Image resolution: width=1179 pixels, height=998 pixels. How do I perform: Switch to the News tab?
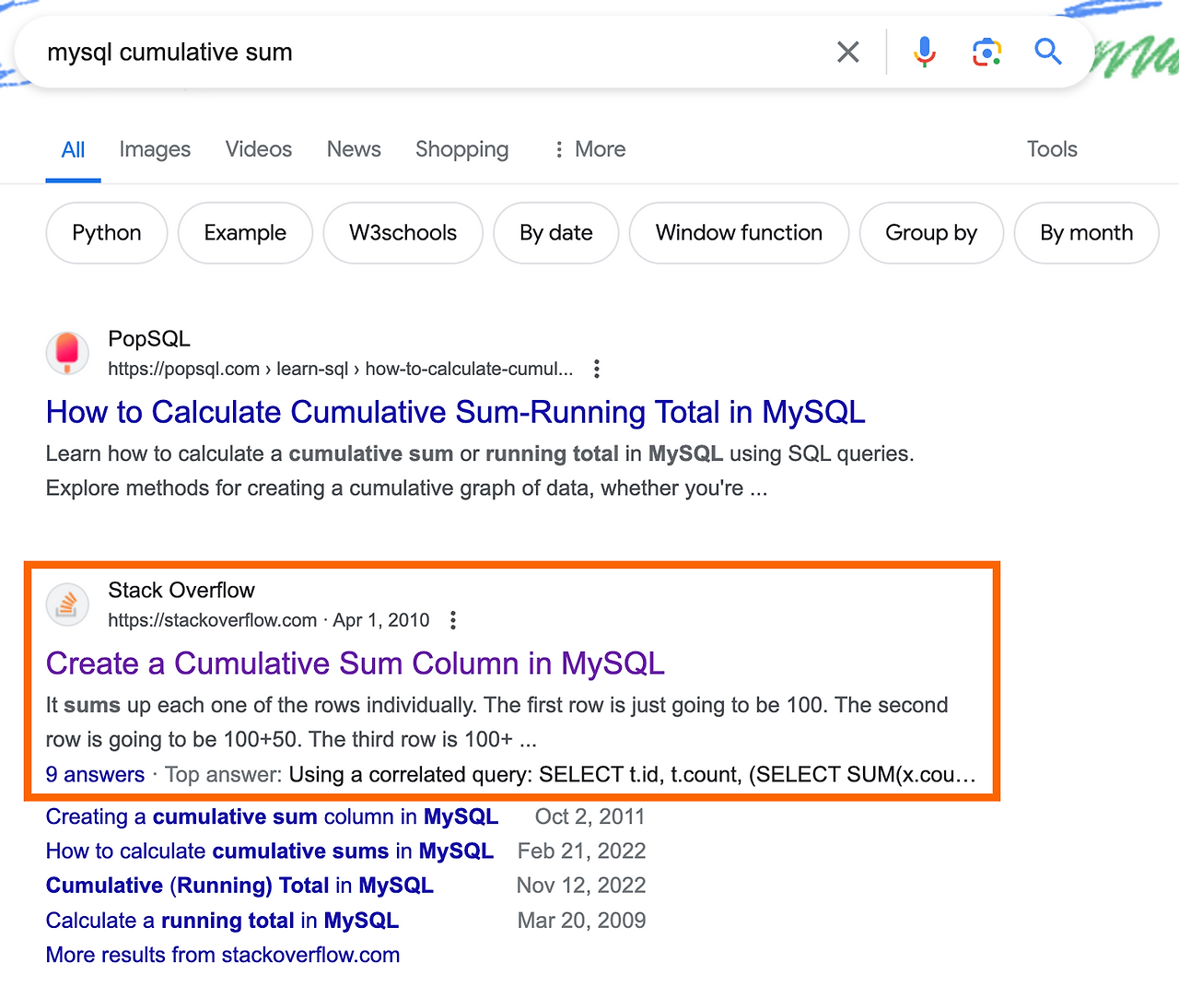pos(354,149)
